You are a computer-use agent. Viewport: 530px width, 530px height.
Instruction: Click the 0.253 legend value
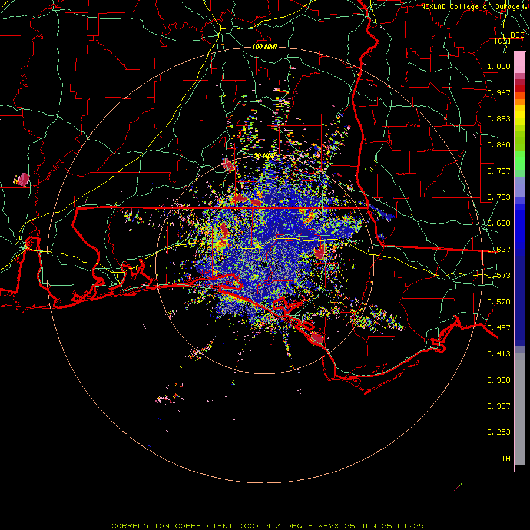coord(499,432)
